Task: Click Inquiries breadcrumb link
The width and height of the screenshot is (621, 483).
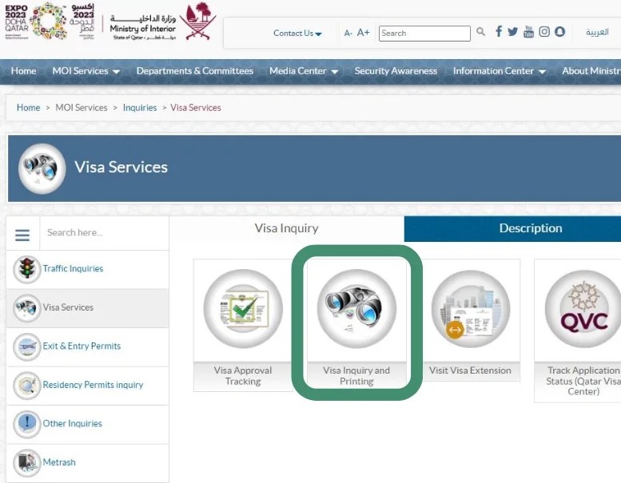Action: [140, 108]
